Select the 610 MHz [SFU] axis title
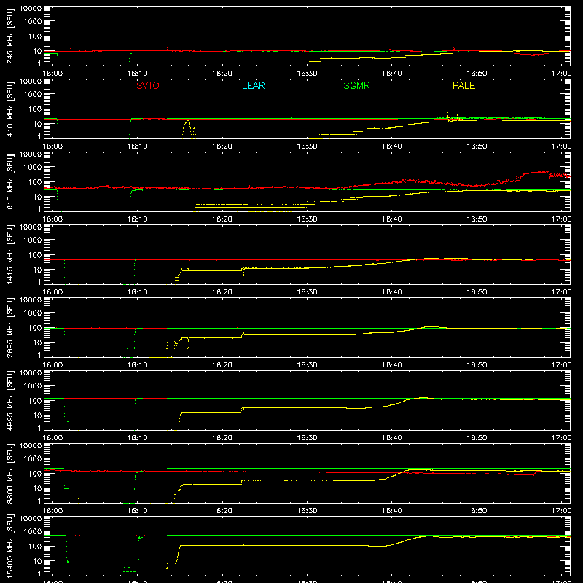 [x=10, y=182]
